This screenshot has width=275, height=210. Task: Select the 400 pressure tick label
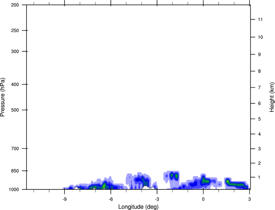tap(15, 84)
